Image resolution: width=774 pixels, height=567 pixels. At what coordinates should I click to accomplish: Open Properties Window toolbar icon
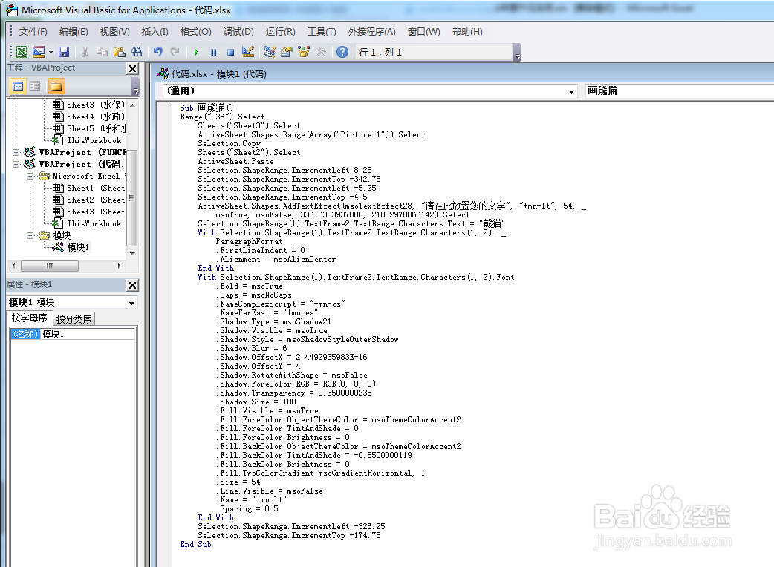click(286, 52)
